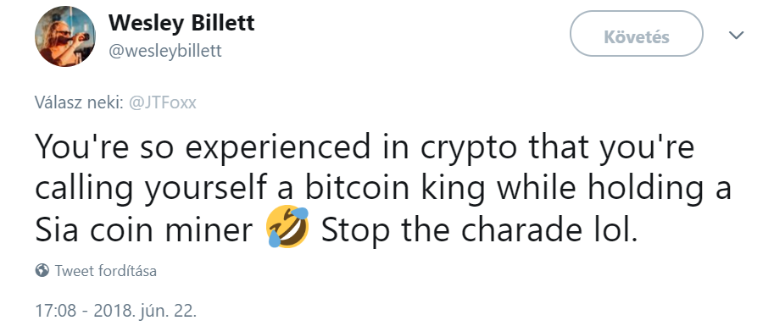Translate the tweet via Tweet fordítása
This screenshot has width=774, height=326.
(106, 271)
